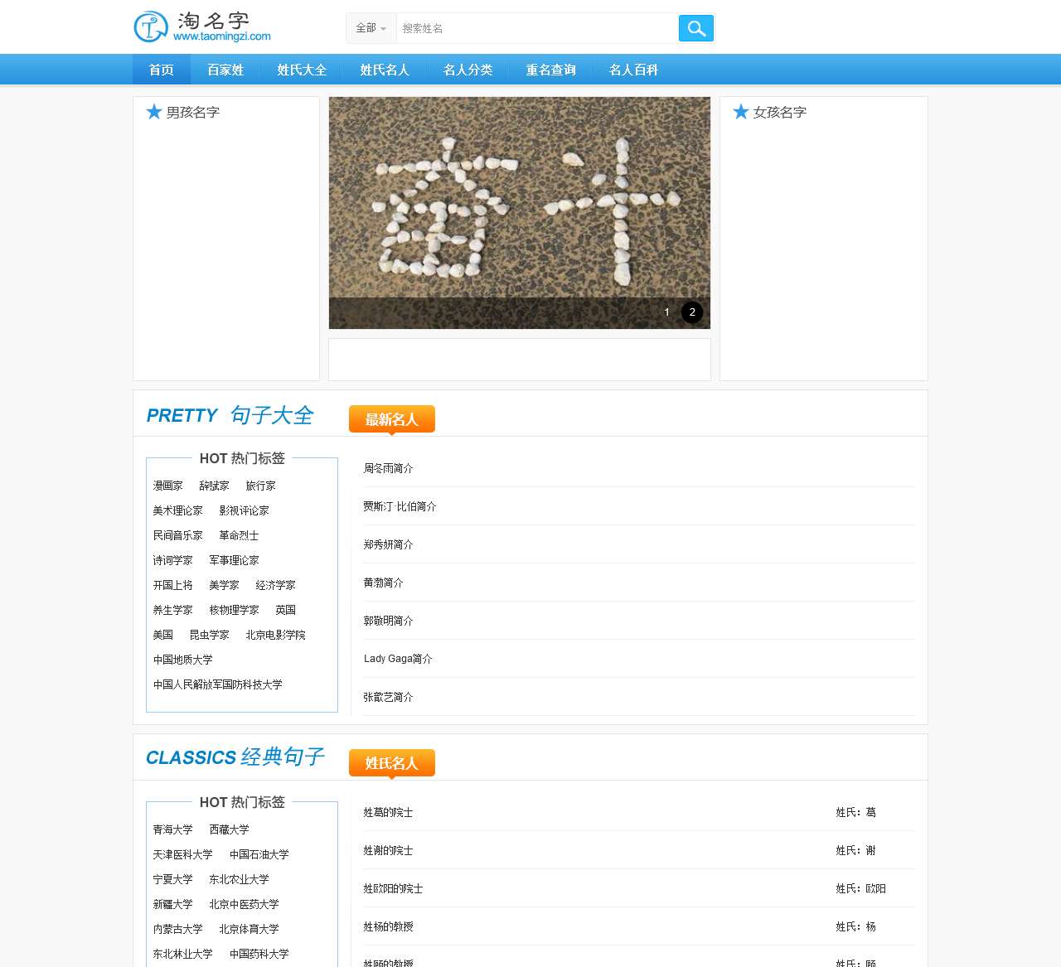Open the 美学家 tag

click(x=225, y=585)
